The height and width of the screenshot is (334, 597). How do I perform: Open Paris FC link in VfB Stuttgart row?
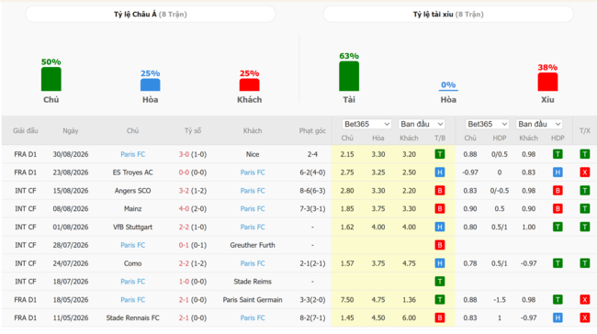253,227
